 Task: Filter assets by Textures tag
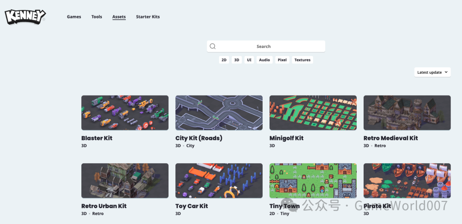pos(302,60)
